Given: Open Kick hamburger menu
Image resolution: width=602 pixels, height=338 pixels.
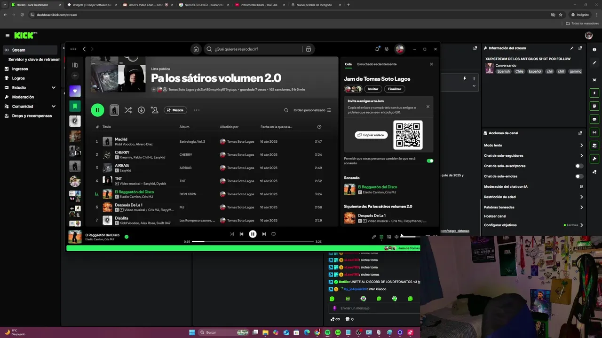Looking at the screenshot, I should [x=8, y=35].
